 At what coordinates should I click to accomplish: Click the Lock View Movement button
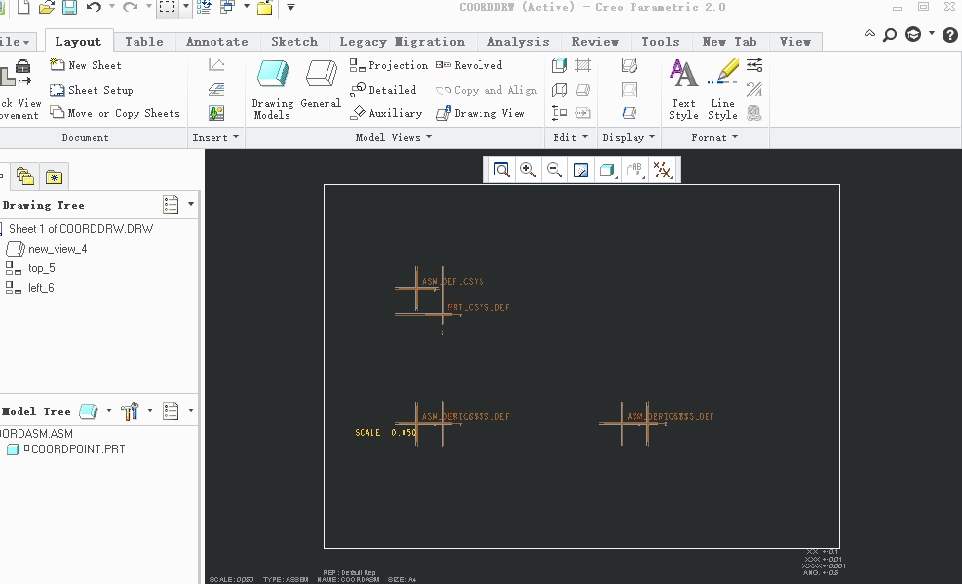(19, 90)
